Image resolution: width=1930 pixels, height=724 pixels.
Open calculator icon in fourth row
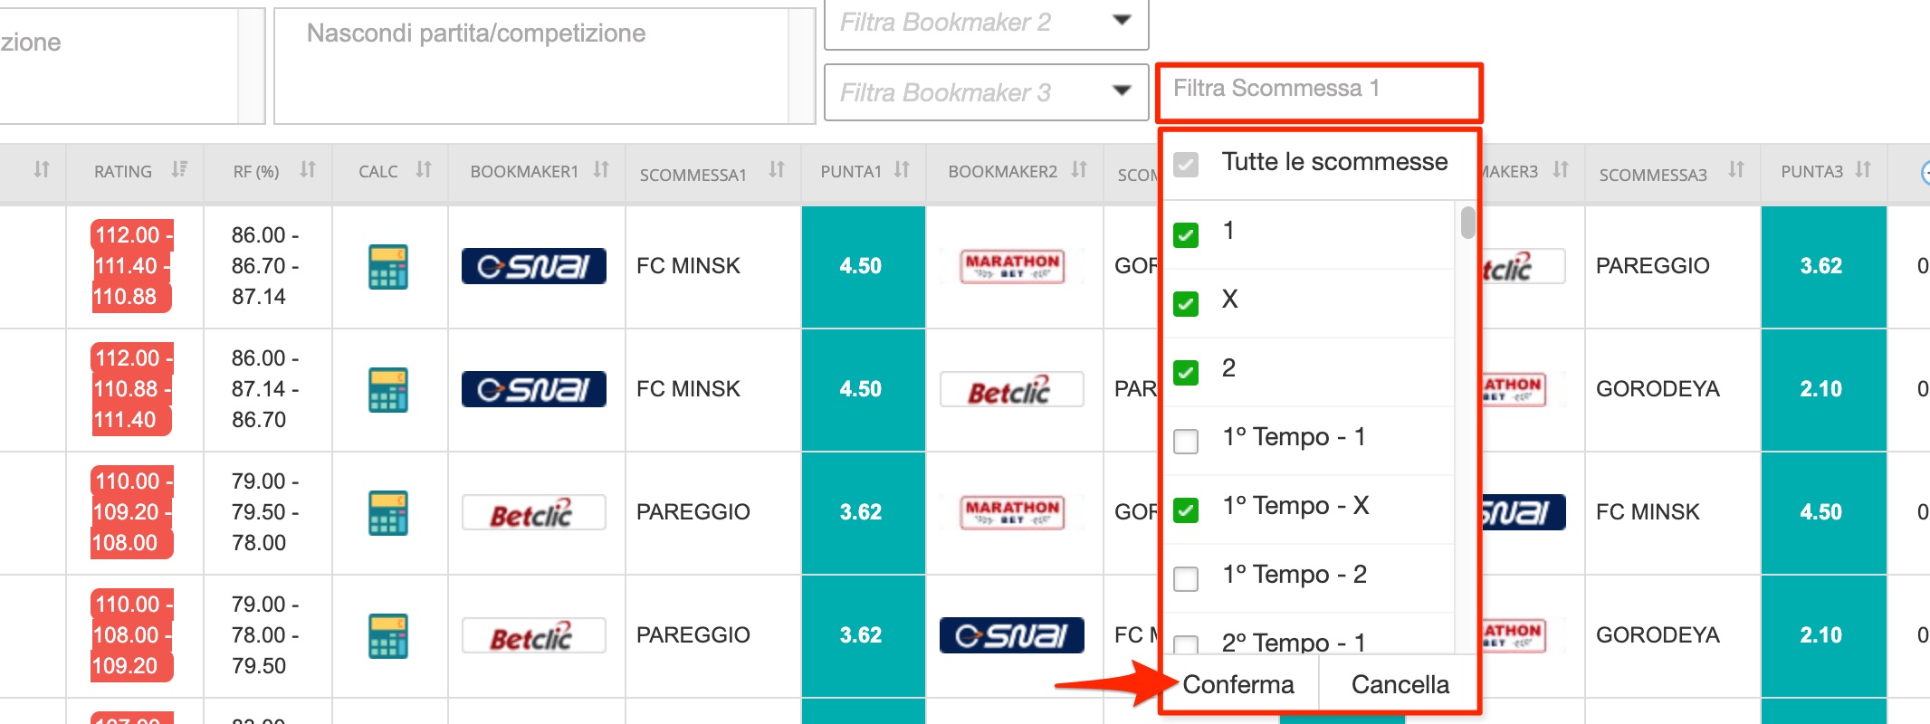point(388,635)
